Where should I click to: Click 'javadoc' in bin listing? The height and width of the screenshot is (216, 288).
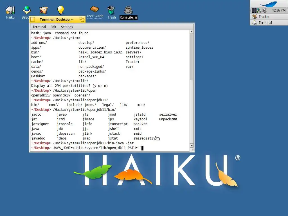38,138
